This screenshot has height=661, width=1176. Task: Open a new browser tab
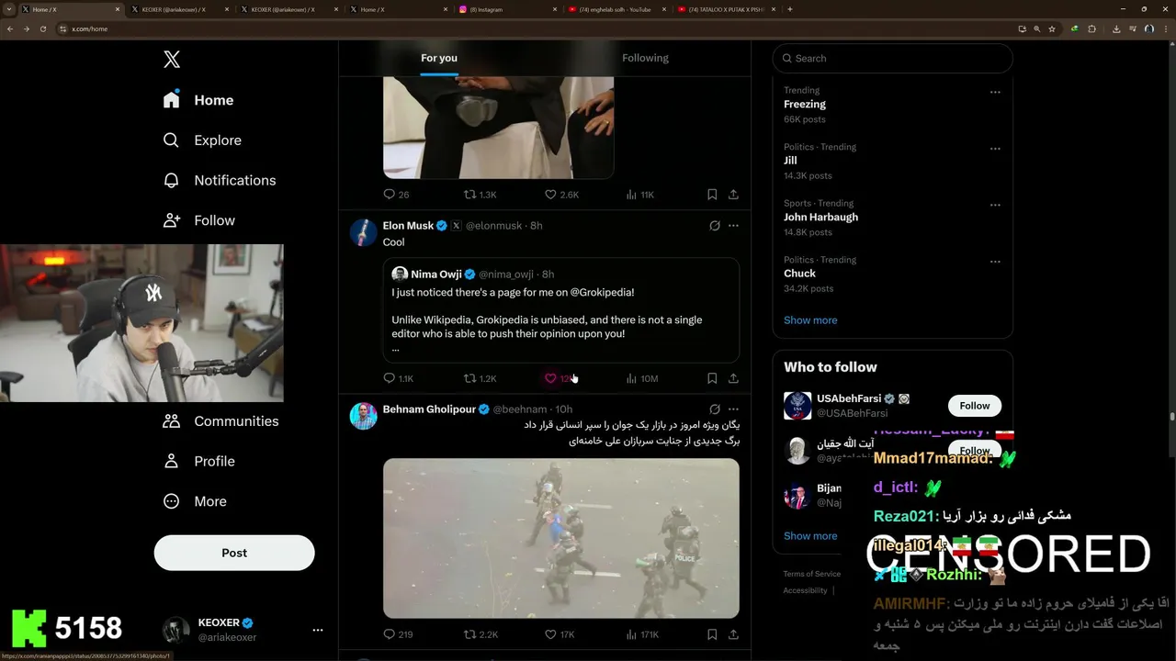pos(790,9)
